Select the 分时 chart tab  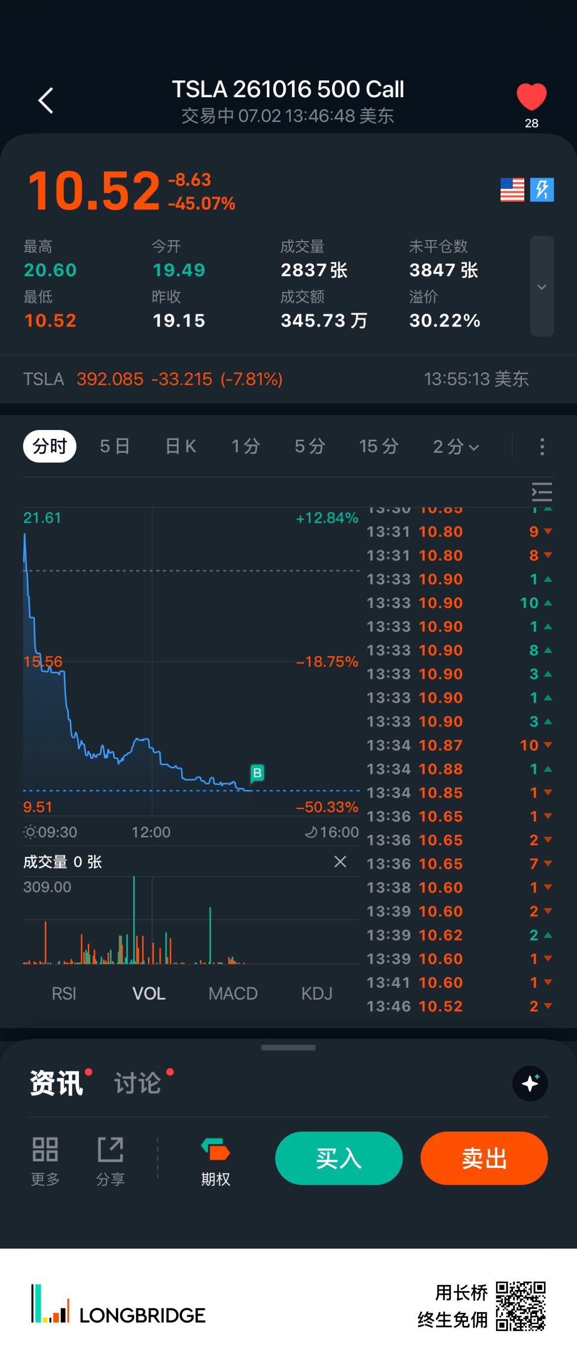[x=50, y=446]
